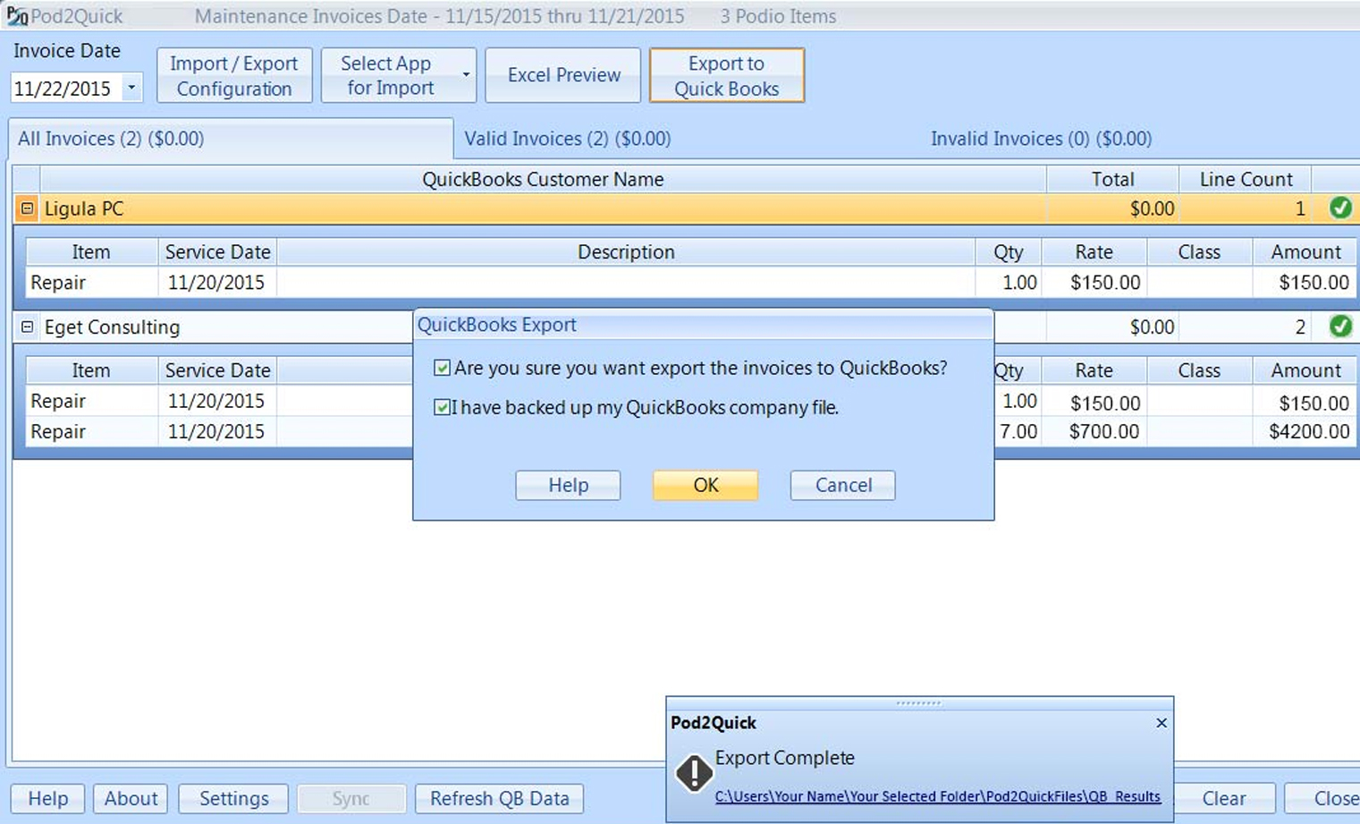This screenshot has height=824, width=1360.
Task: Select the All Invoices tab
Action: click(111, 139)
